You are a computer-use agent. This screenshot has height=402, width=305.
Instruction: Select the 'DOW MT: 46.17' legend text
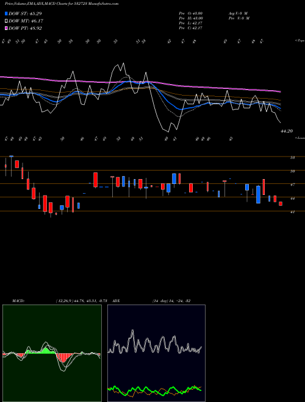(x=26, y=21)
